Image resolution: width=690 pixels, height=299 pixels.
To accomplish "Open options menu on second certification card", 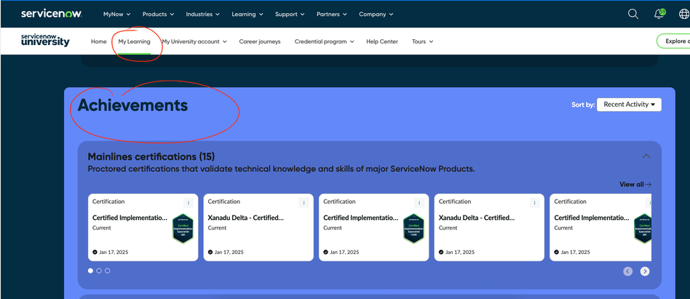I will [304, 202].
